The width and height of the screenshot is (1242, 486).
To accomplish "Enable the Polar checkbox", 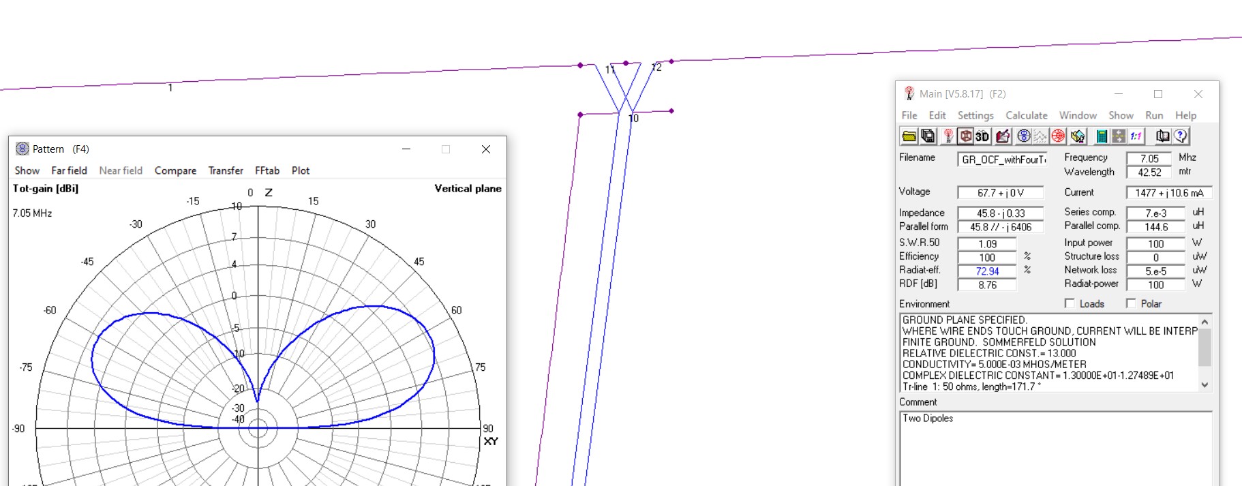I will pos(1131,303).
